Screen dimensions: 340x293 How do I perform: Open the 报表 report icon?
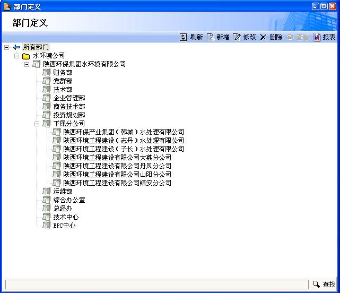click(317, 37)
